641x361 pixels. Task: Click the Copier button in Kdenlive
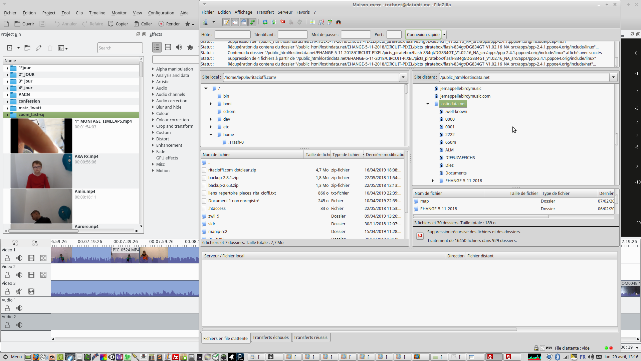(118, 24)
